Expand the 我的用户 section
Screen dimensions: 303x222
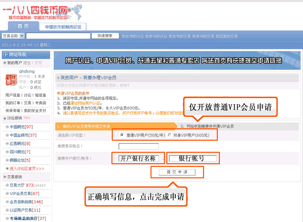pyautogui.click(x=5, y=63)
